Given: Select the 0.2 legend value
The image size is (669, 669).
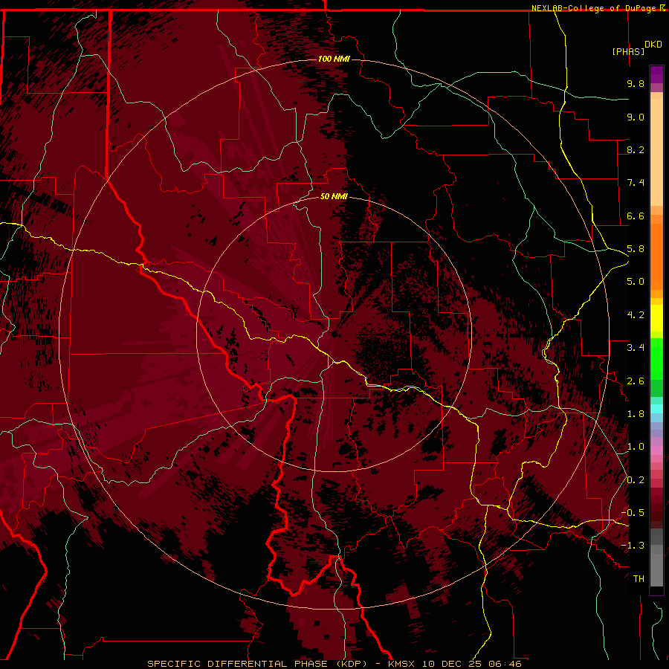Looking at the screenshot, I should [x=636, y=480].
